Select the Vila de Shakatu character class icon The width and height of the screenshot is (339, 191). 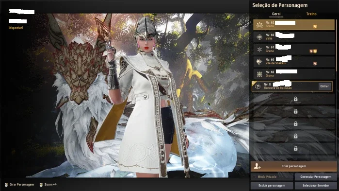pyautogui.click(x=259, y=62)
